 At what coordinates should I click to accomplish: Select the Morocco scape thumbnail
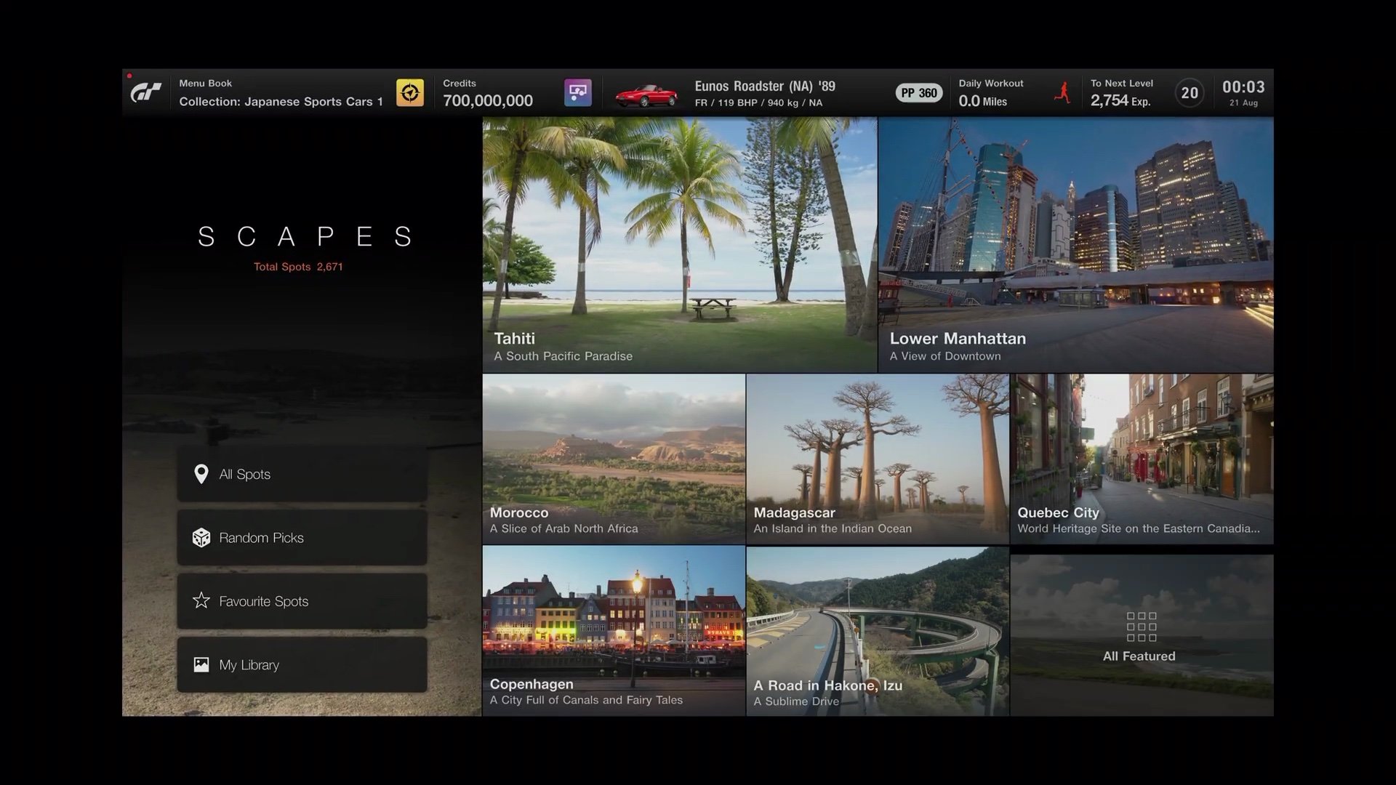tap(614, 459)
